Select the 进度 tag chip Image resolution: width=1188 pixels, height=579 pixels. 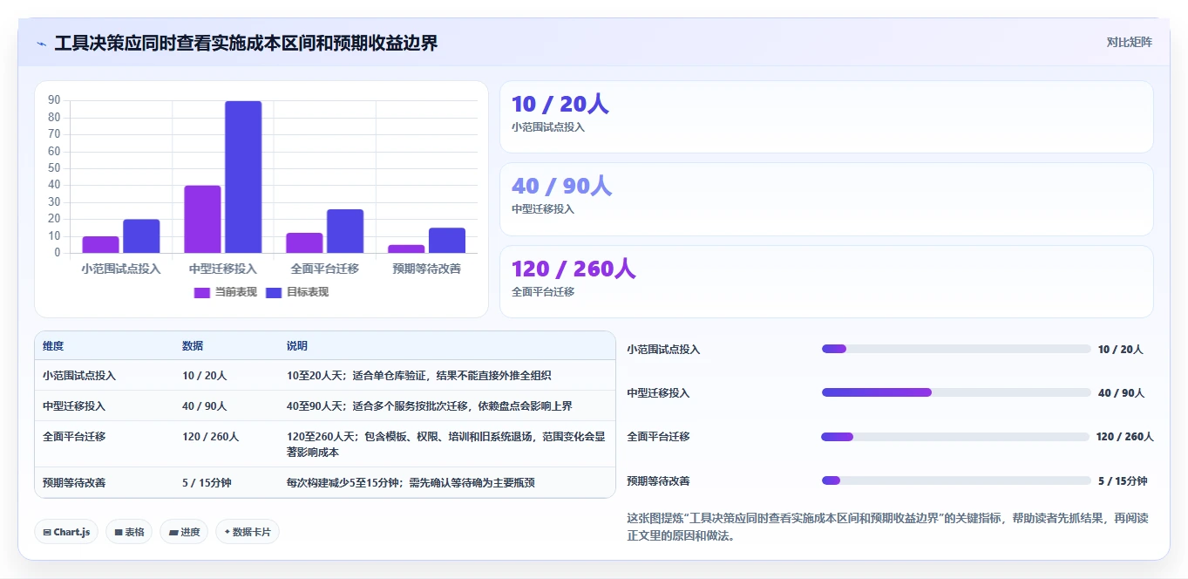click(184, 532)
